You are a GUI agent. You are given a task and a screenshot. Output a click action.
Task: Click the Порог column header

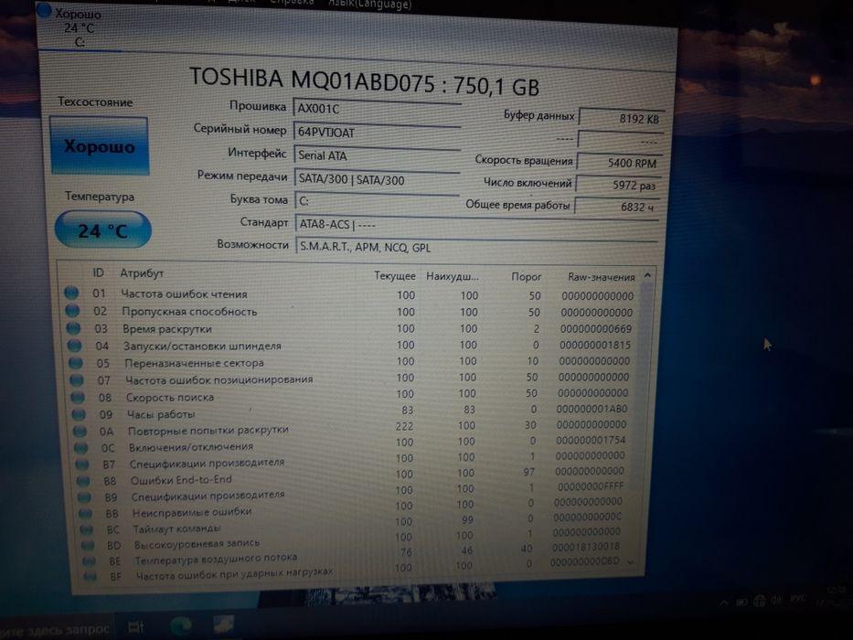click(x=526, y=276)
